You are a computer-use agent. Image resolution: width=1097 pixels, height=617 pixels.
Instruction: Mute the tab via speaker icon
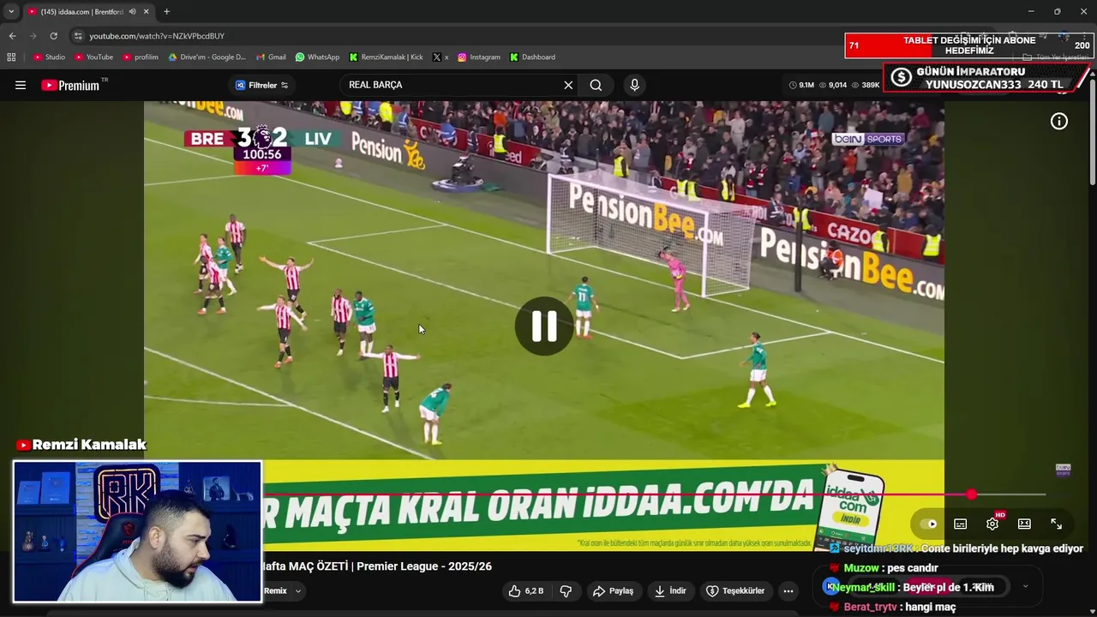(x=132, y=12)
